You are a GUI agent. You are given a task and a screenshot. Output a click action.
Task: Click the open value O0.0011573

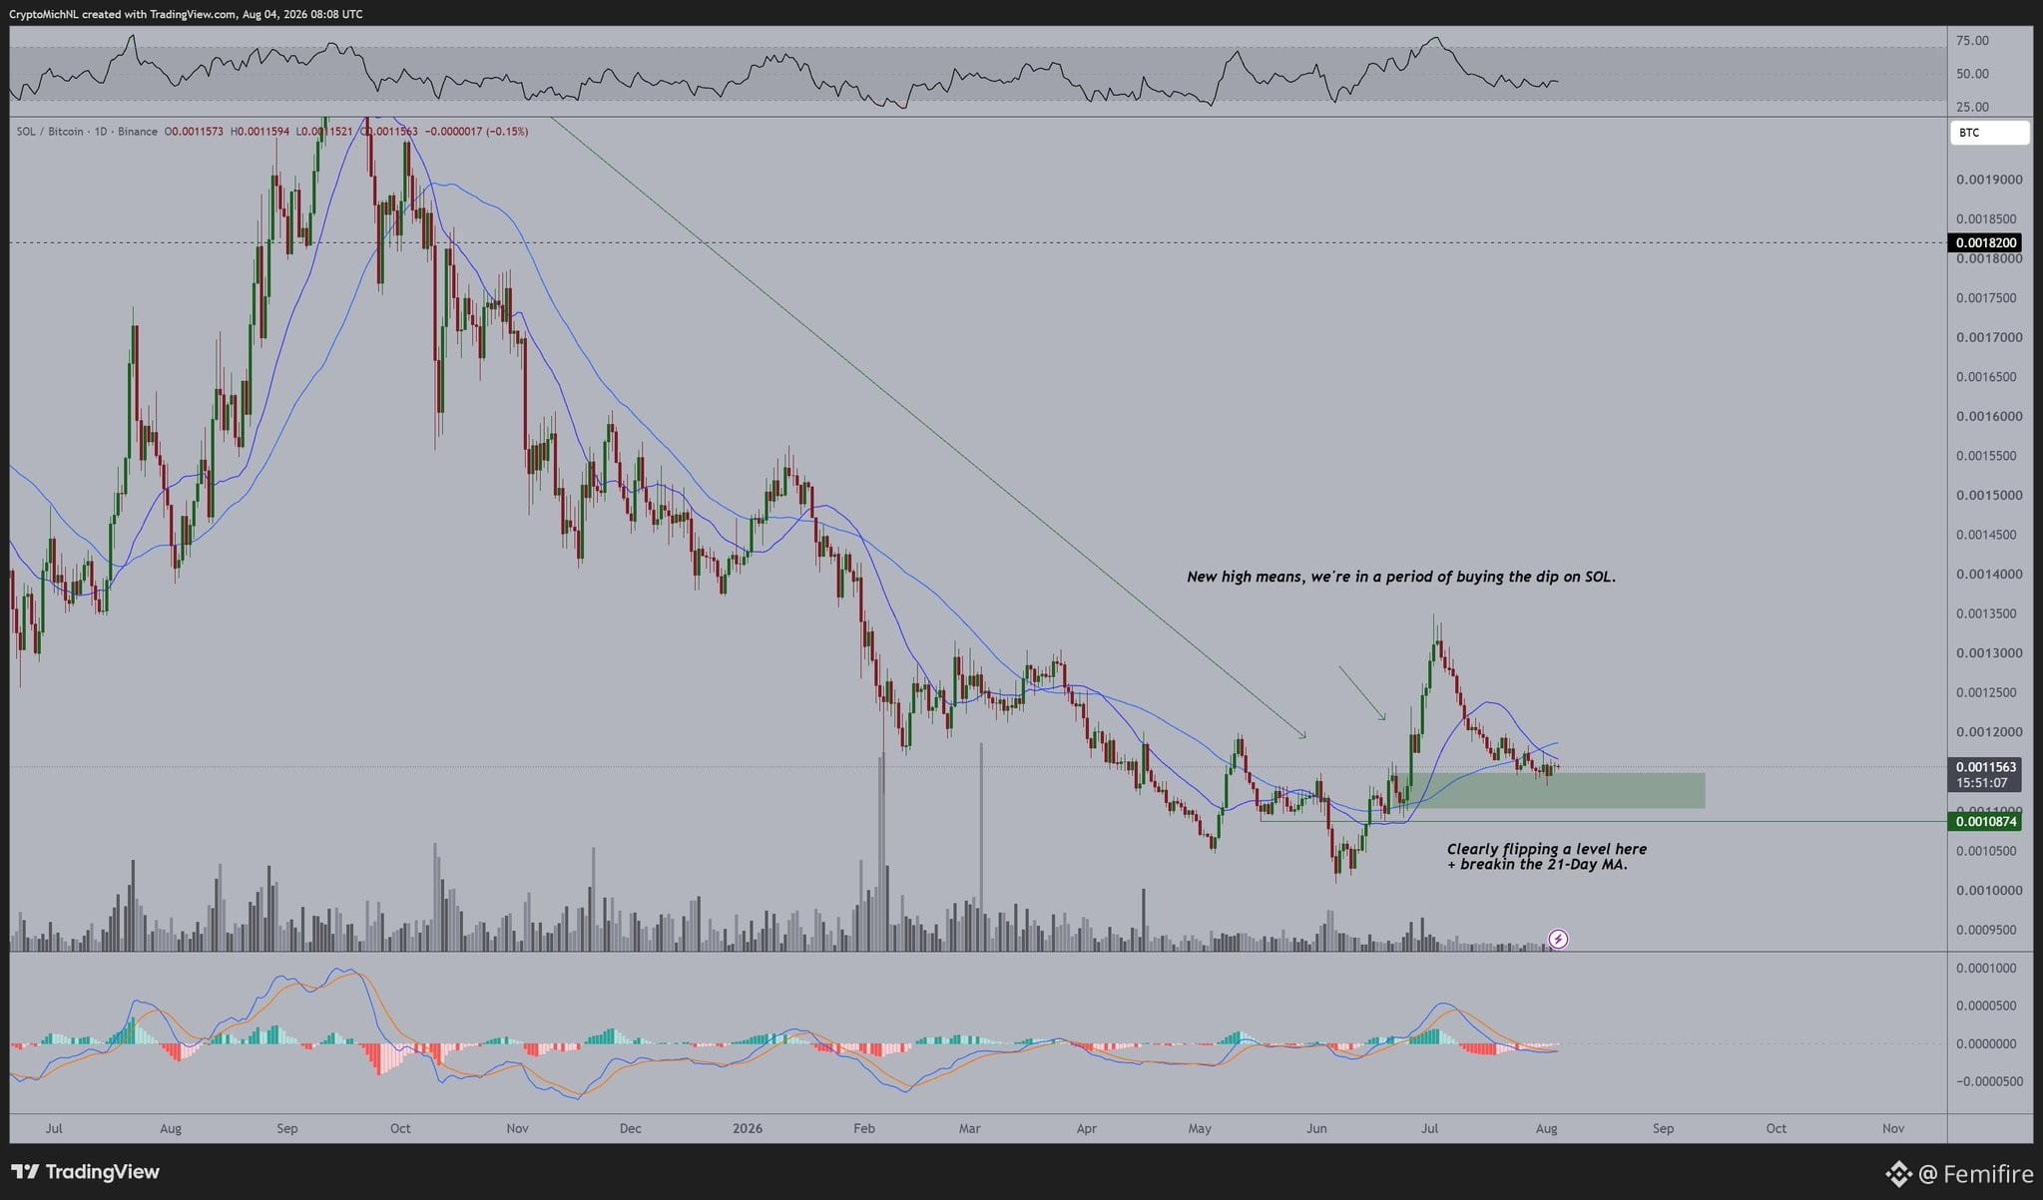[194, 132]
